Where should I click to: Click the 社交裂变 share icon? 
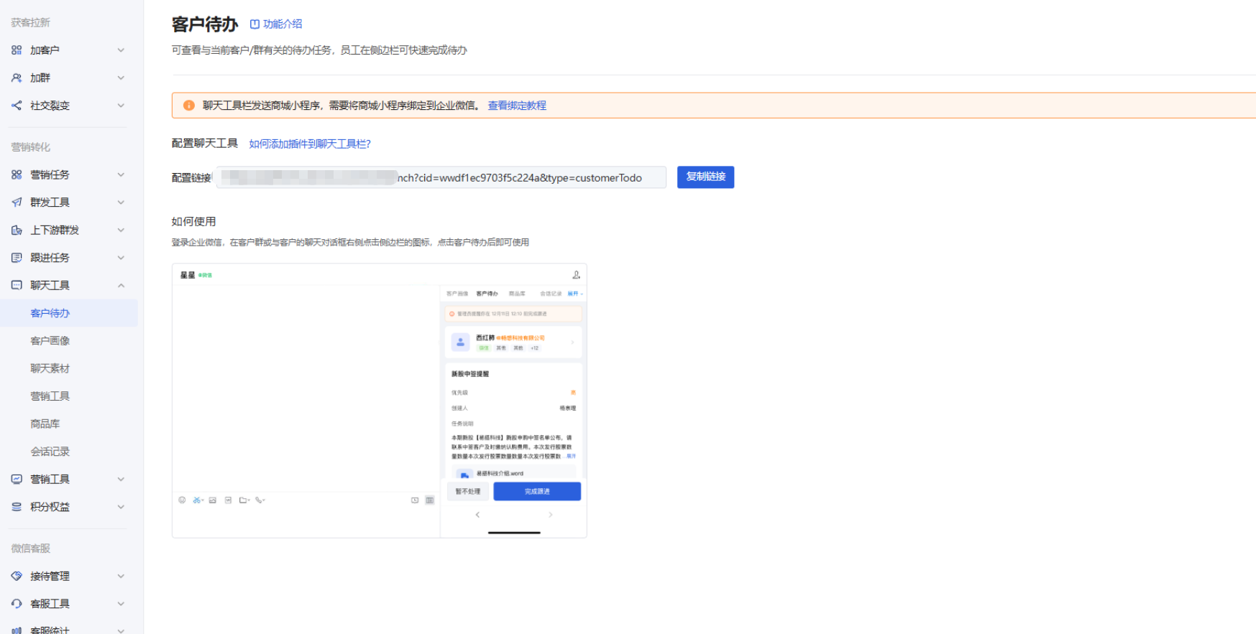coord(17,106)
